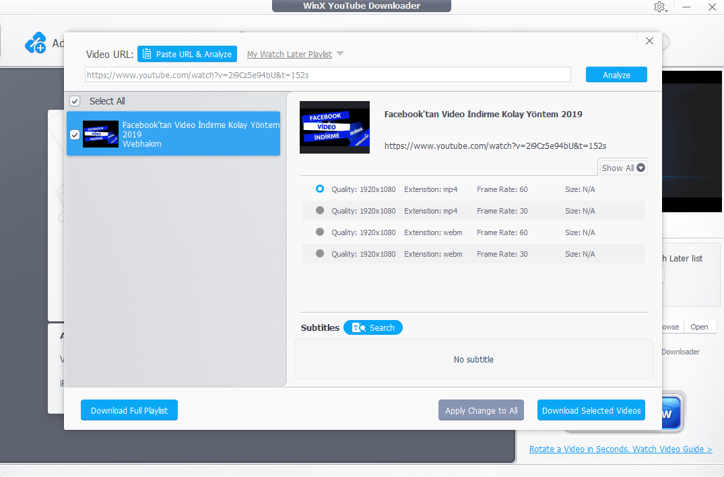Select webm Frame Rate 30 quality option
Viewport: 724px width, 477px height.
[x=319, y=253]
